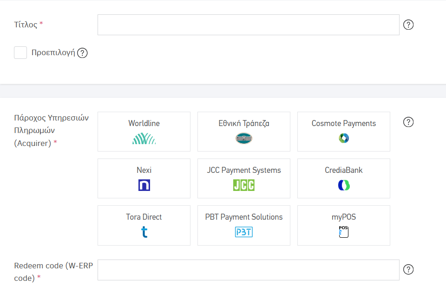The width and height of the screenshot is (446, 298).
Task: Open help icon next to Τίτλος field
Action: click(408, 25)
